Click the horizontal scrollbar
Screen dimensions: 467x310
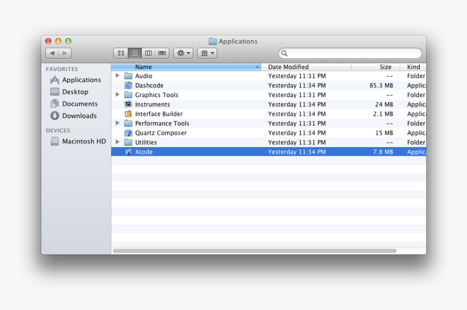click(x=255, y=251)
